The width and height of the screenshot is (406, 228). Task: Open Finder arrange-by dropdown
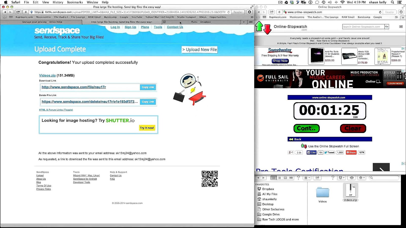[x=307, y=178]
